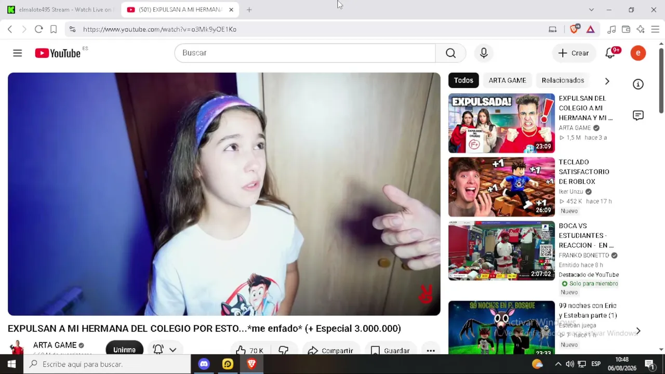
Task: Open the ESP keyboard language indicator
Action: (596, 364)
